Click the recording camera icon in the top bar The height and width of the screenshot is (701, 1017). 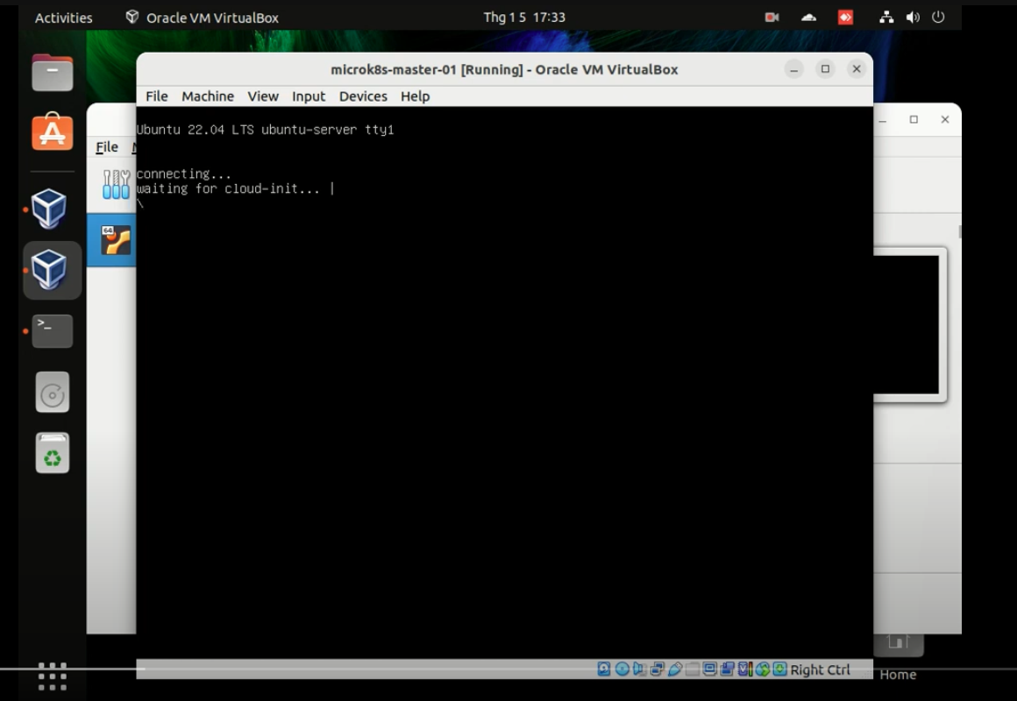[772, 17]
